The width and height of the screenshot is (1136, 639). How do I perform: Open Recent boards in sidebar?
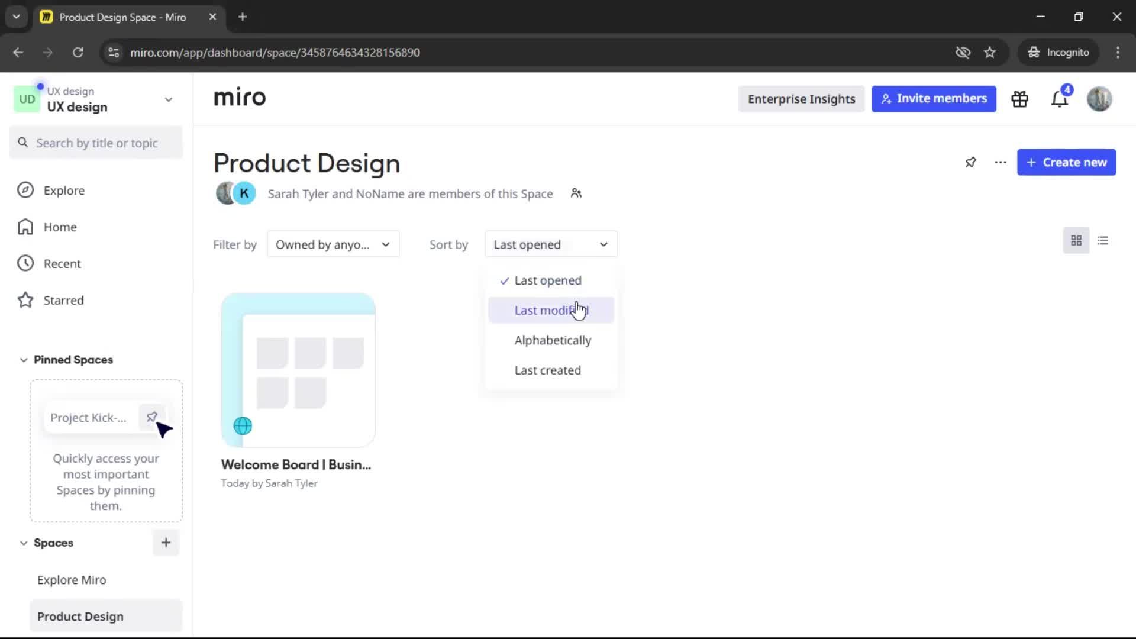[x=62, y=264]
